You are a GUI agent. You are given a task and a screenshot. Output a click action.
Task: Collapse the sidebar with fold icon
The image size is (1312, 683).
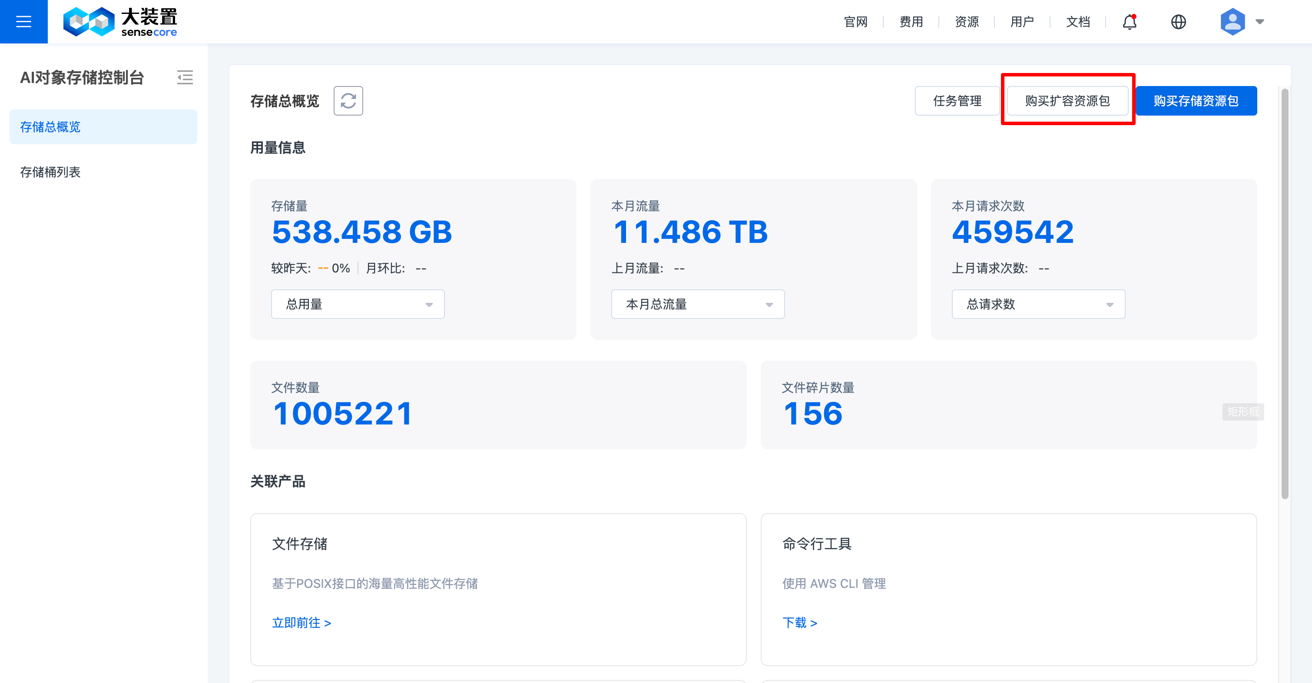(x=185, y=77)
